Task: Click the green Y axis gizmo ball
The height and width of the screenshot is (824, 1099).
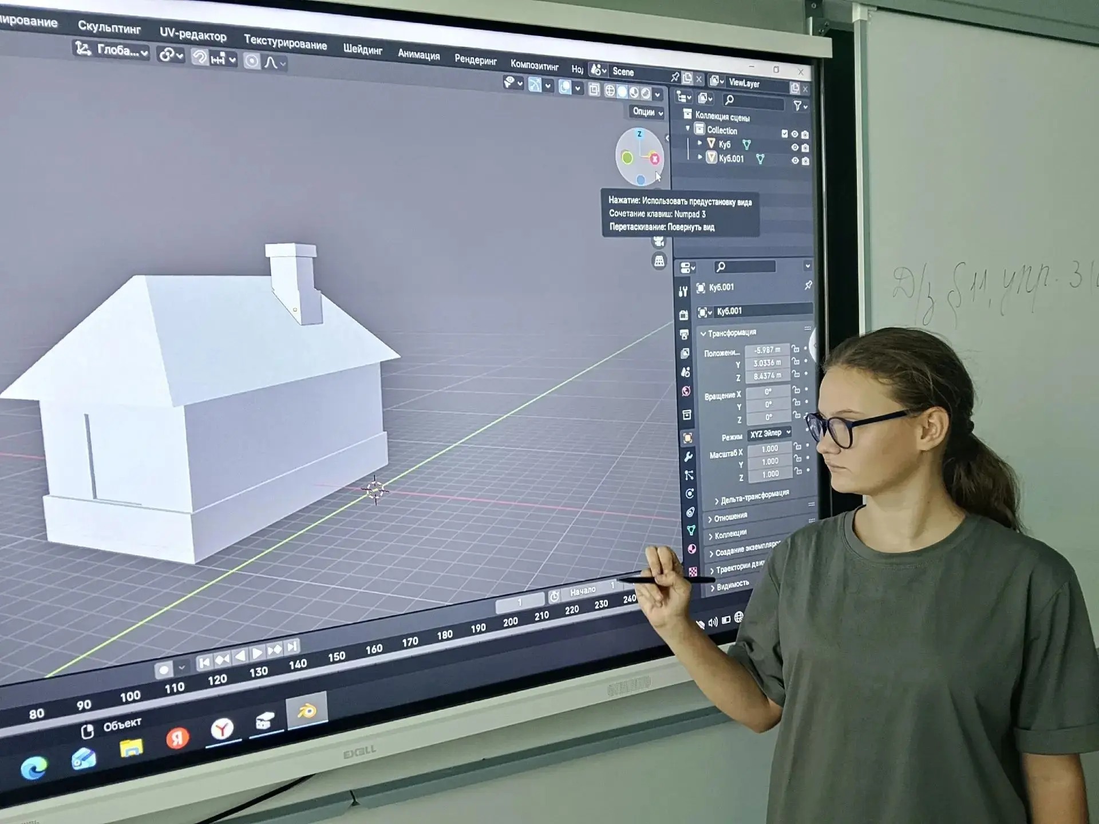Action: click(627, 157)
